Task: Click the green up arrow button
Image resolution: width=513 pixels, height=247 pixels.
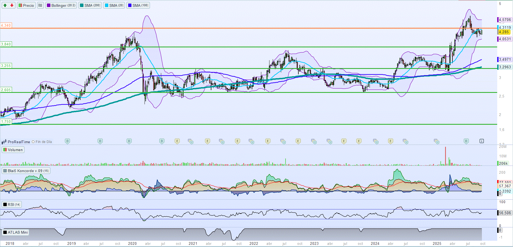Action: [5, 5]
